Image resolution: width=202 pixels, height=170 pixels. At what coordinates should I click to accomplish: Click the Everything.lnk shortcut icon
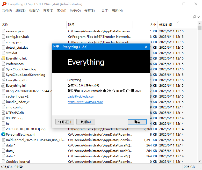3,58
